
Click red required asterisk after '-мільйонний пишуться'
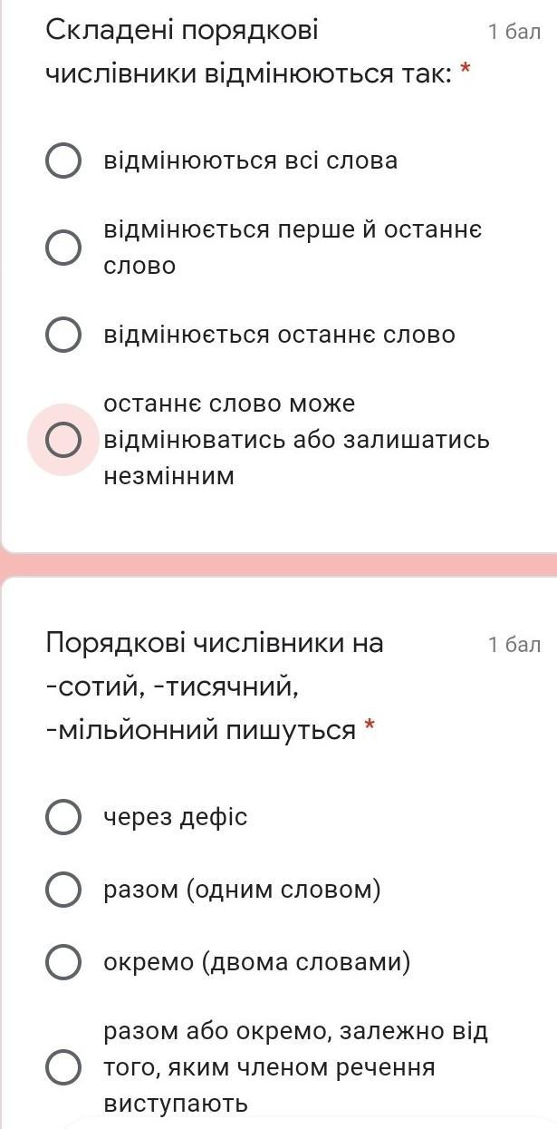tap(369, 727)
